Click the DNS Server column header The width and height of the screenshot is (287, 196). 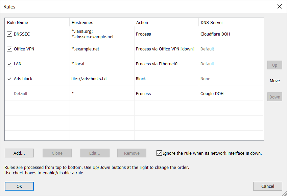click(x=231, y=23)
